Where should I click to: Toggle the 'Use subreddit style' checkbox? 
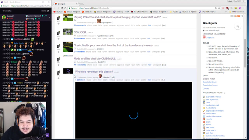(203, 30)
